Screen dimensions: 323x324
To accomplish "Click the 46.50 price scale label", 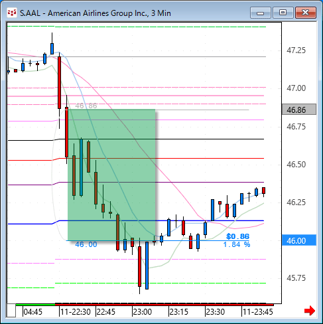I will tap(296, 165).
